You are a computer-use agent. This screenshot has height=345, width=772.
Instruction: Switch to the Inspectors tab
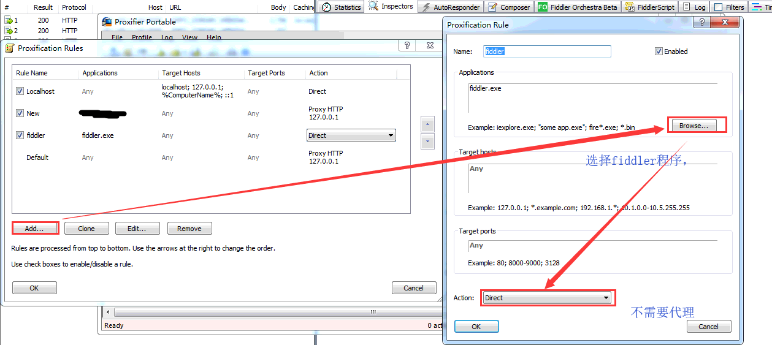click(x=391, y=7)
